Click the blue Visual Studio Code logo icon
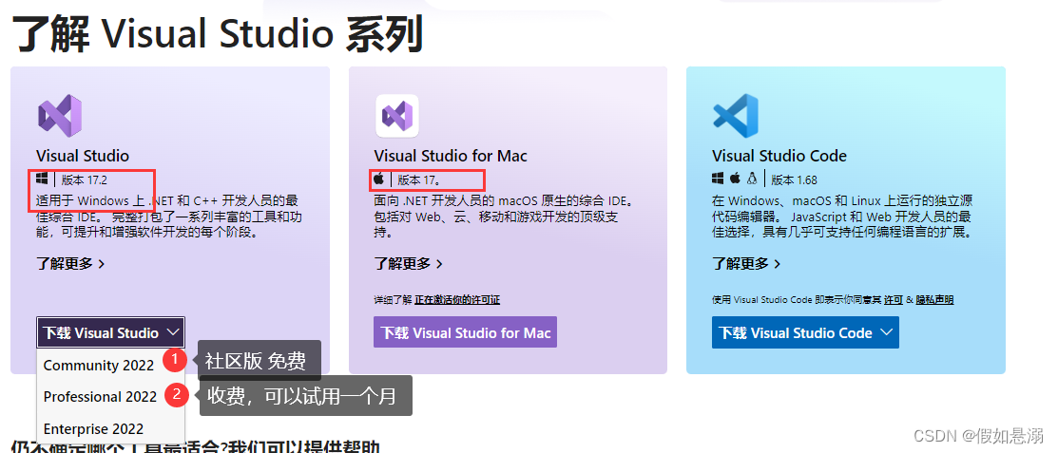The height and width of the screenshot is (453, 1058). click(x=735, y=116)
